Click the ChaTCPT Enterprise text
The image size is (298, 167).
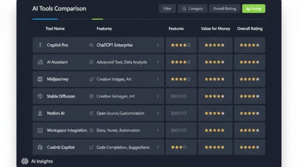(115, 45)
